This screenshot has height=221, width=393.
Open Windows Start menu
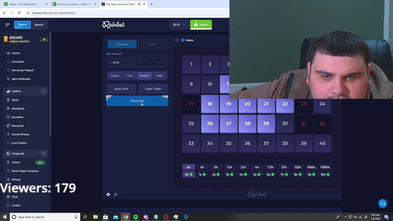(x=5, y=217)
